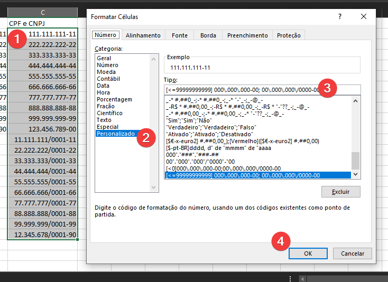The image size is (388, 282).
Task: Select cell with 12.345.678/0001-90
Action: (43, 234)
